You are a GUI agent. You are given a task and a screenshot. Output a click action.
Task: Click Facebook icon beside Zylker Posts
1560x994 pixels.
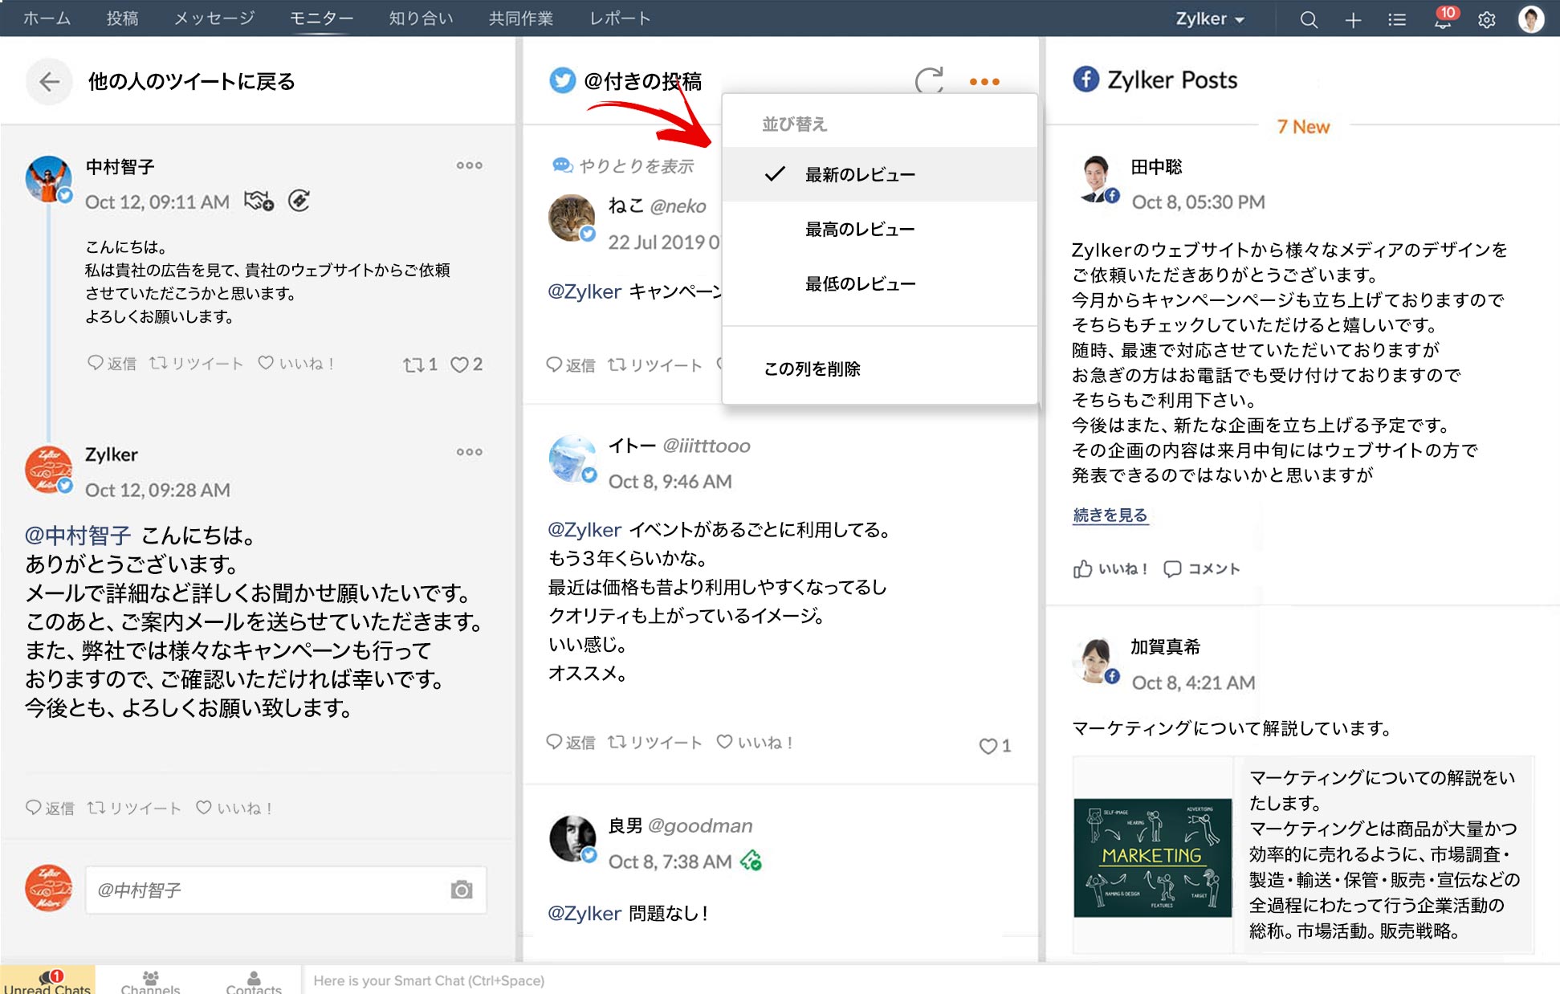(x=1085, y=79)
